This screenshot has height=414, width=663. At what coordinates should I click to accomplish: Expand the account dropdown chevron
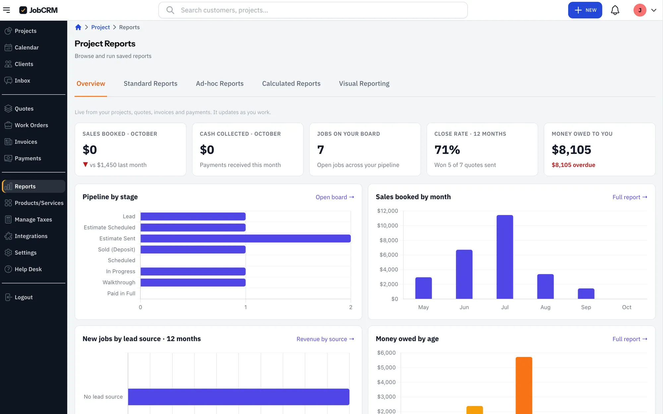pyautogui.click(x=654, y=10)
